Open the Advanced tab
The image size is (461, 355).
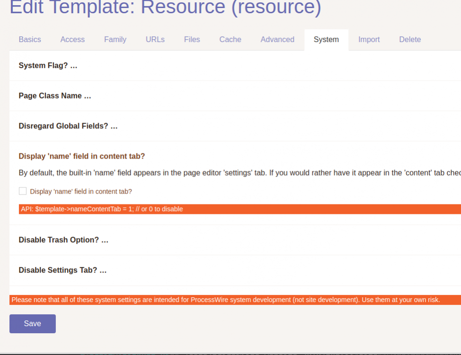277,40
